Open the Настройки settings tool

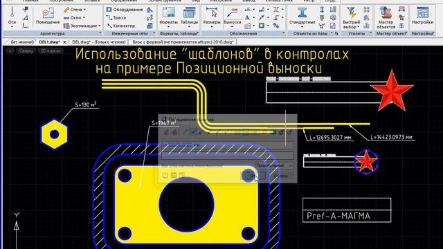click(422, 17)
